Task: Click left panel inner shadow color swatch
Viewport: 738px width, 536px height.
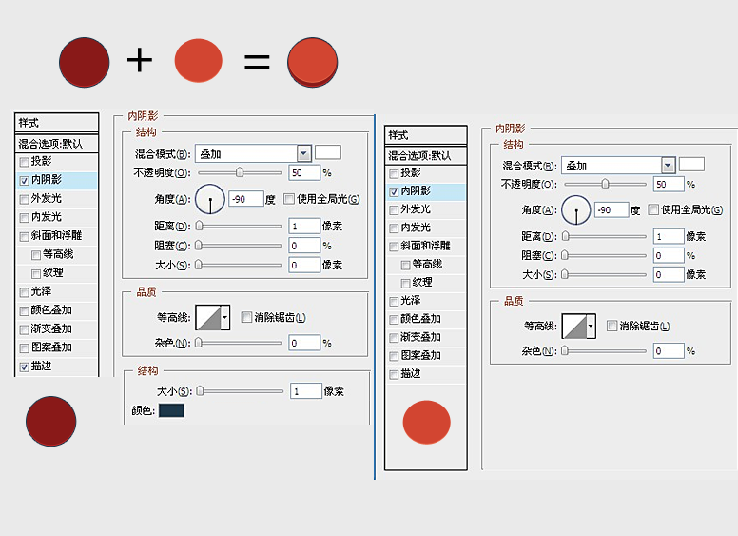Action: (x=328, y=152)
